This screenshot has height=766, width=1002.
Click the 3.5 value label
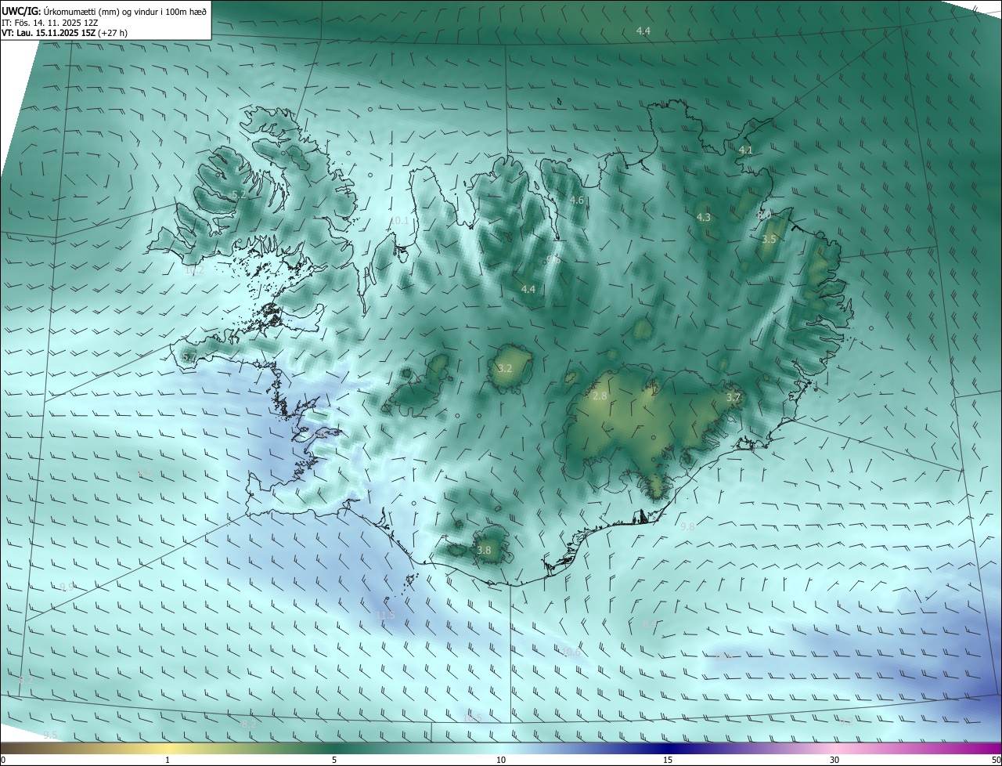click(769, 239)
